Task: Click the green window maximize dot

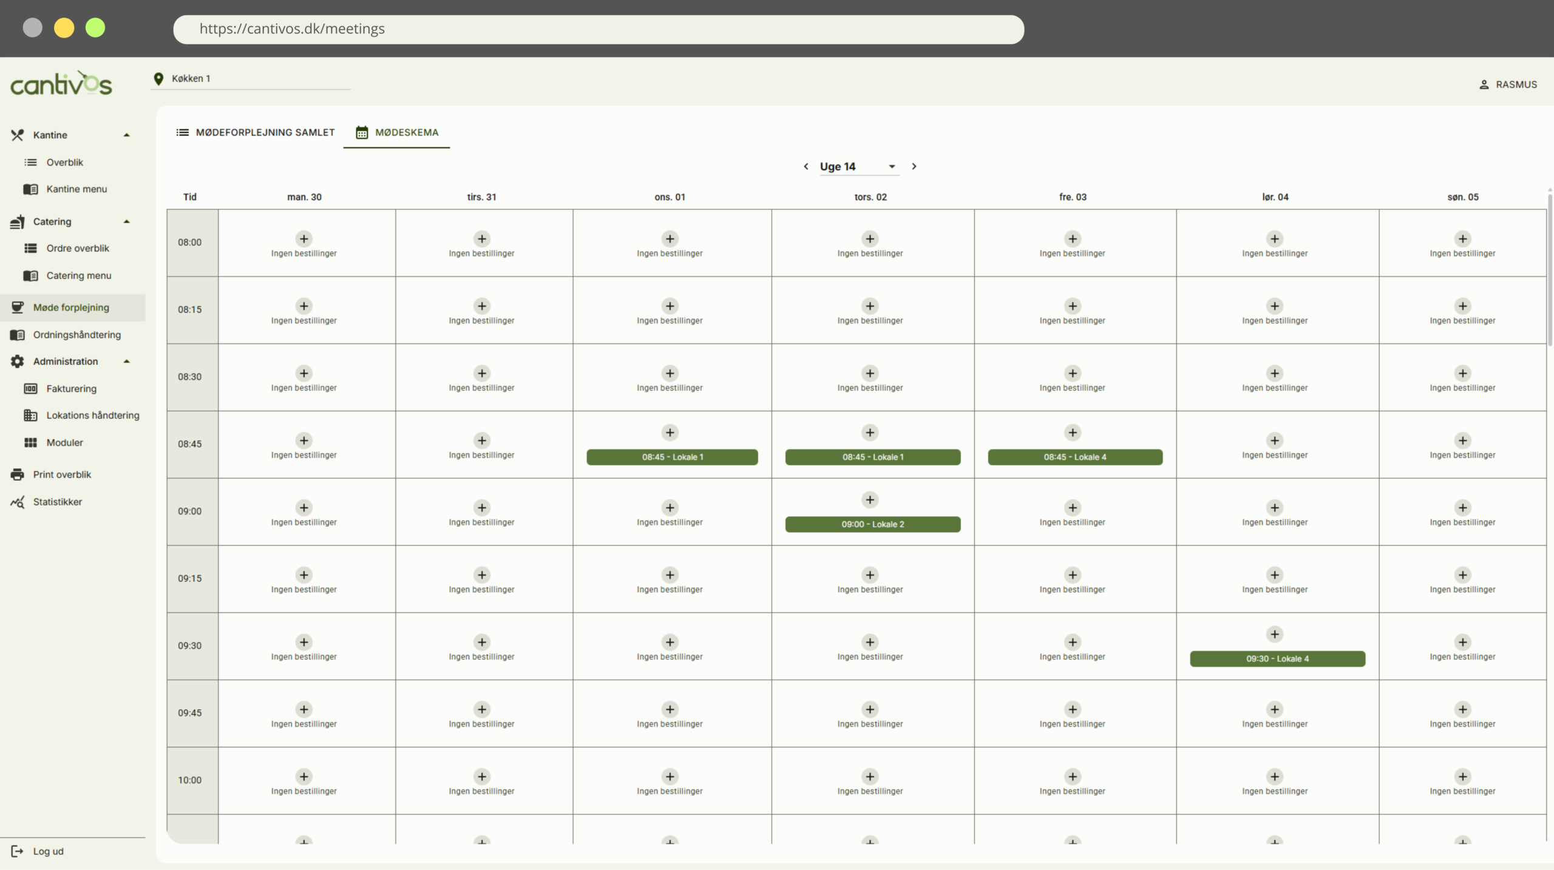Action: click(x=95, y=28)
